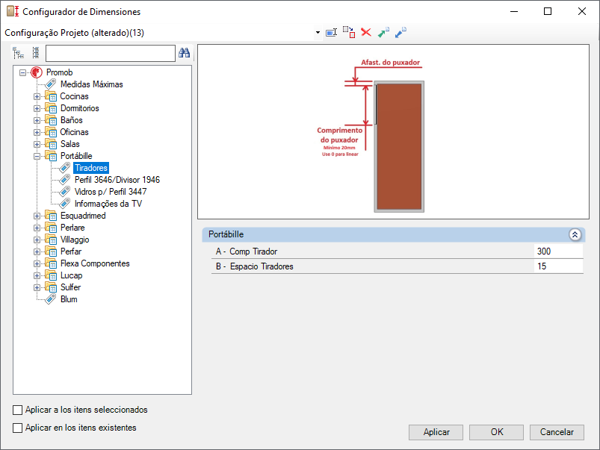This screenshot has width=600, height=450.
Task: Check Aplicar a los itens seleccionados
Action: (18, 410)
